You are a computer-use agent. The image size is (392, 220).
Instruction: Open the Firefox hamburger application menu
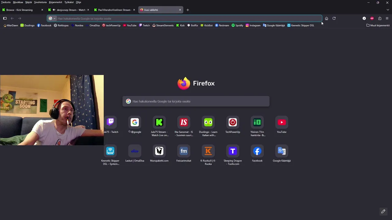387,18
